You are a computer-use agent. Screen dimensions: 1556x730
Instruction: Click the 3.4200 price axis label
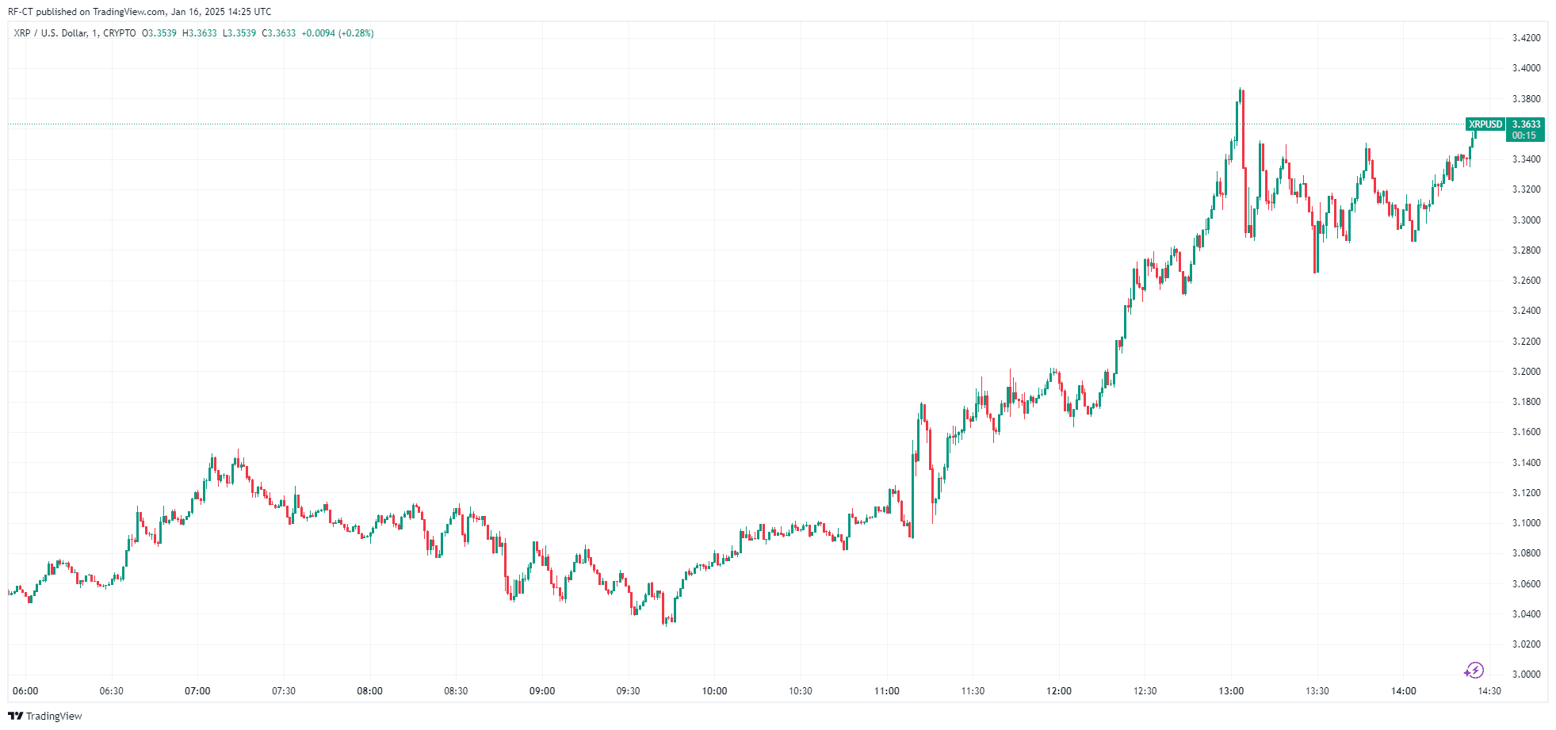[1526, 38]
